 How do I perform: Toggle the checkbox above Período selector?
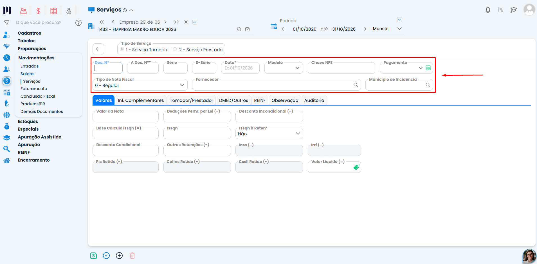coord(399,19)
